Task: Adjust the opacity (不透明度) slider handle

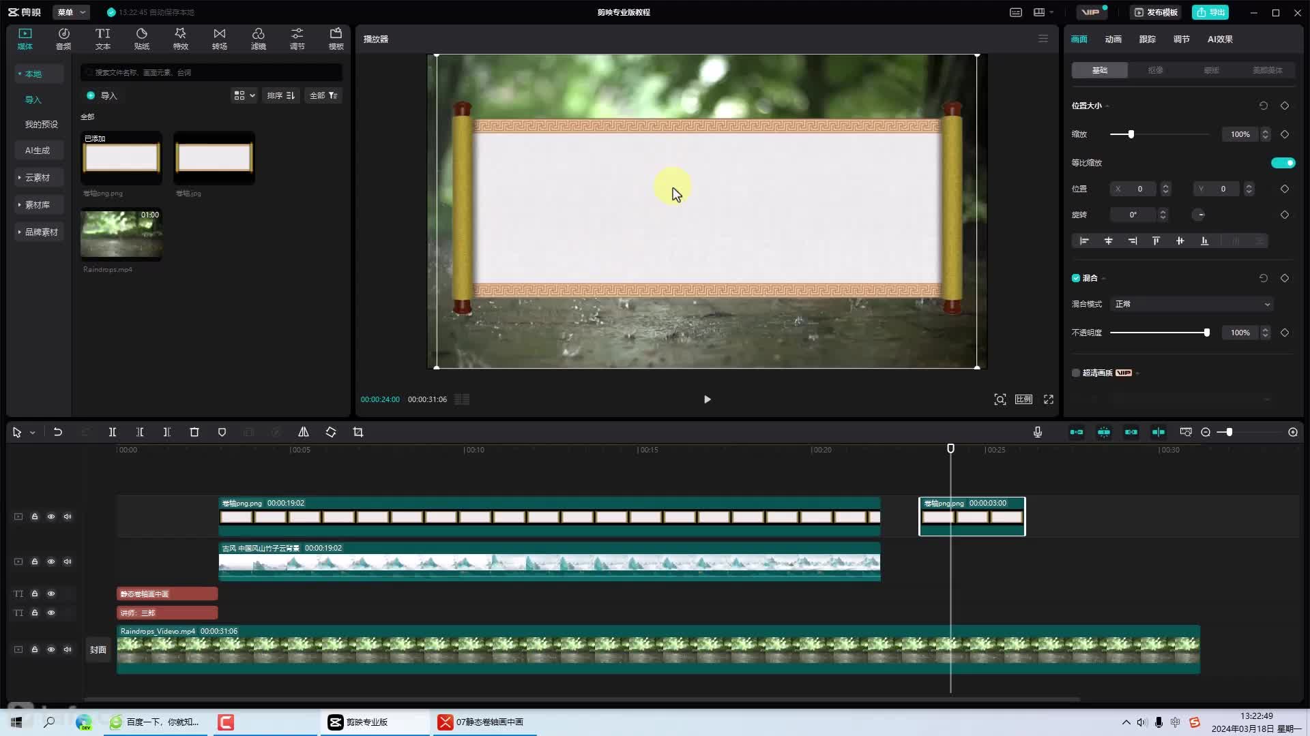Action: (1206, 333)
